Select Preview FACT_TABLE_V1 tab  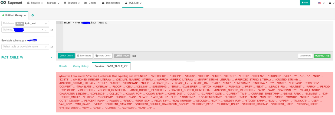111,66
